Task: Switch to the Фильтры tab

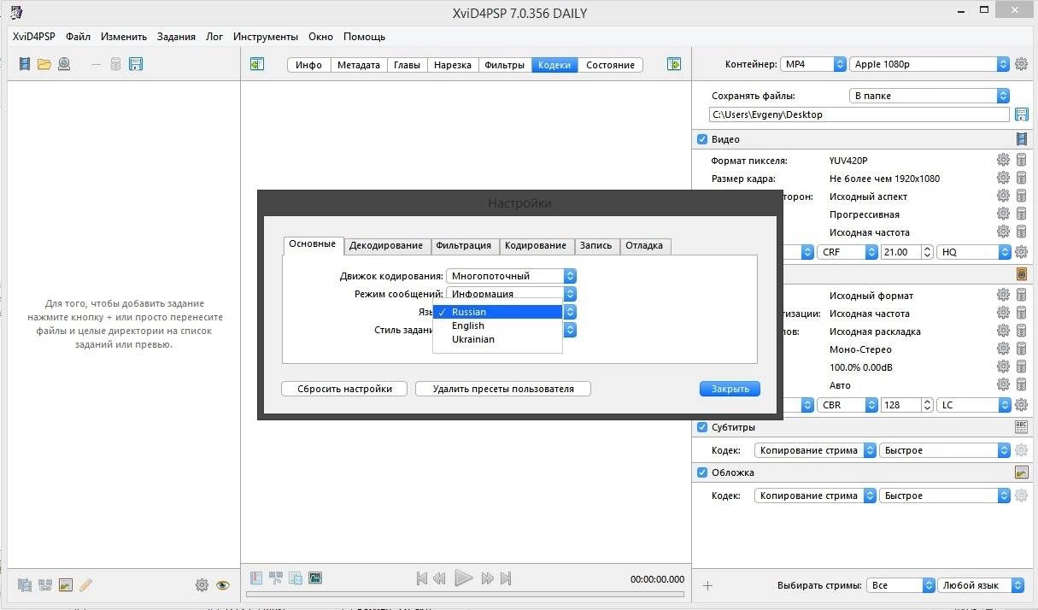Action: (x=504, y=65)
